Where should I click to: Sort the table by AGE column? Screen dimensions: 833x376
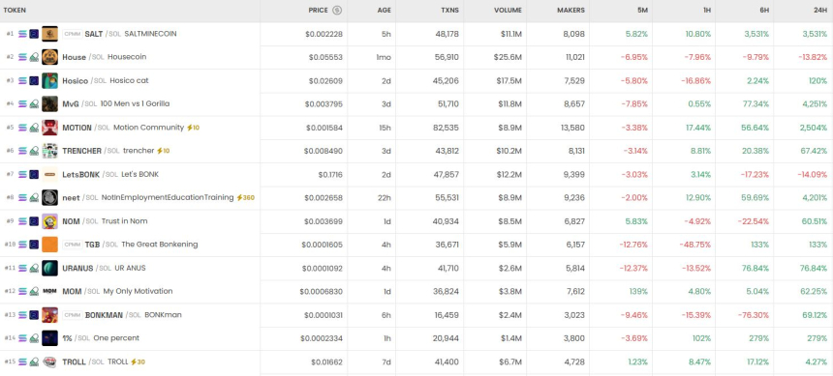tap(385, 10)
